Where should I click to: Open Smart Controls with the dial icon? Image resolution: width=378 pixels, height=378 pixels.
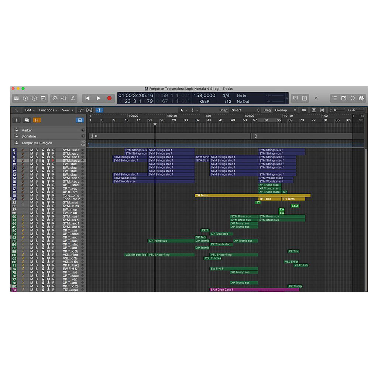point(55,98)
